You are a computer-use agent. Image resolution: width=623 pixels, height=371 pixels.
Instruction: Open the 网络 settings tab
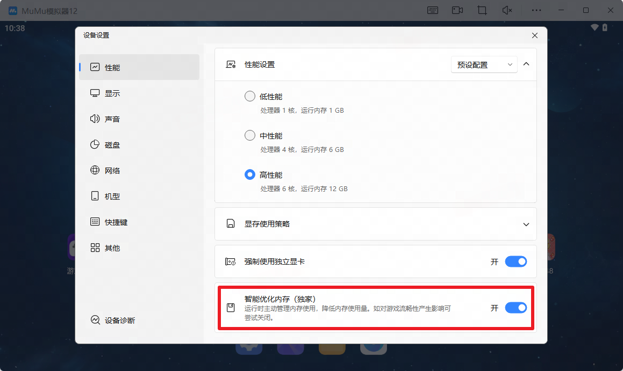point(112,171)
